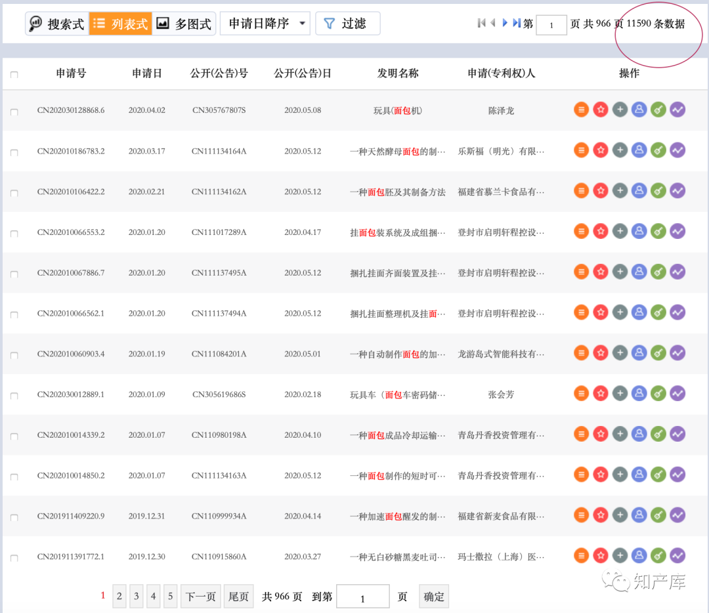Go to page 2 in pagination
This screenshot has width=709, height=613.
pos(119,597)
